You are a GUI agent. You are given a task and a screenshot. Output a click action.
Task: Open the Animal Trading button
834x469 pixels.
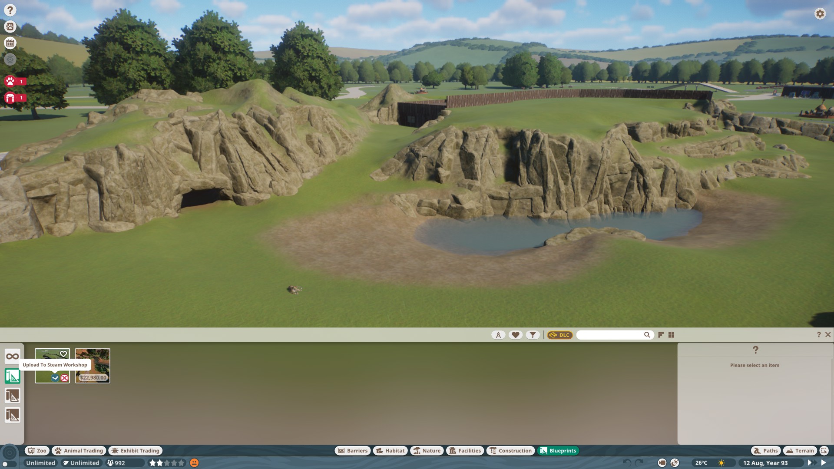(x=79, y=451)
